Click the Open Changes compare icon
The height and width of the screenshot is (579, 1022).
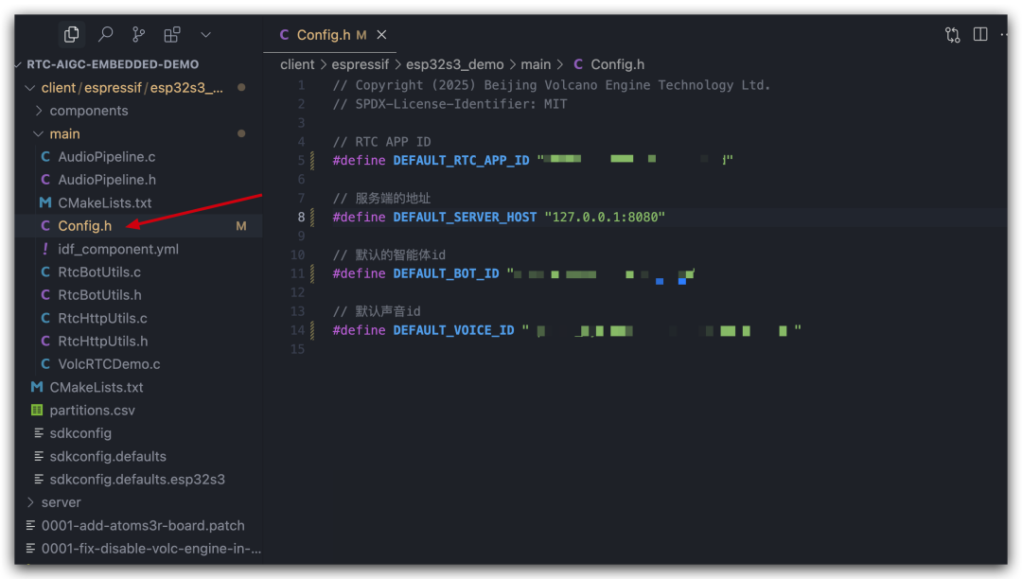(952, 34)
